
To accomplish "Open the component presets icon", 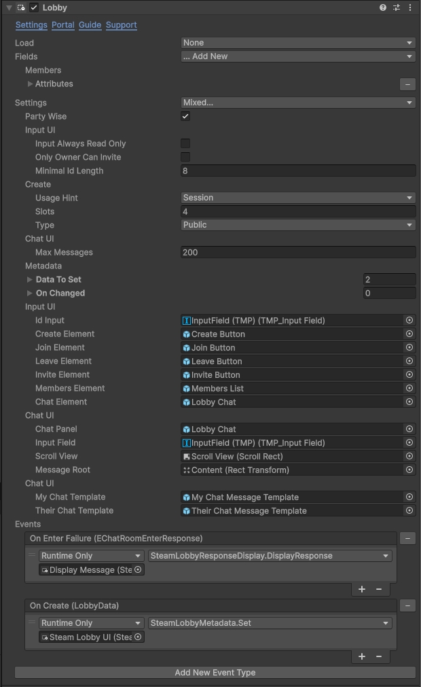I will [396, 7].
